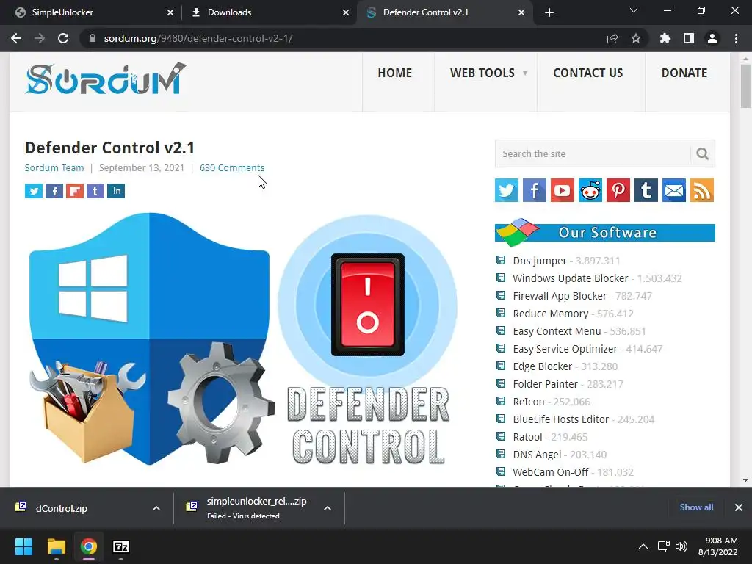
Task: Open File Explorer from taskbar
Action: tap(56, 546)
